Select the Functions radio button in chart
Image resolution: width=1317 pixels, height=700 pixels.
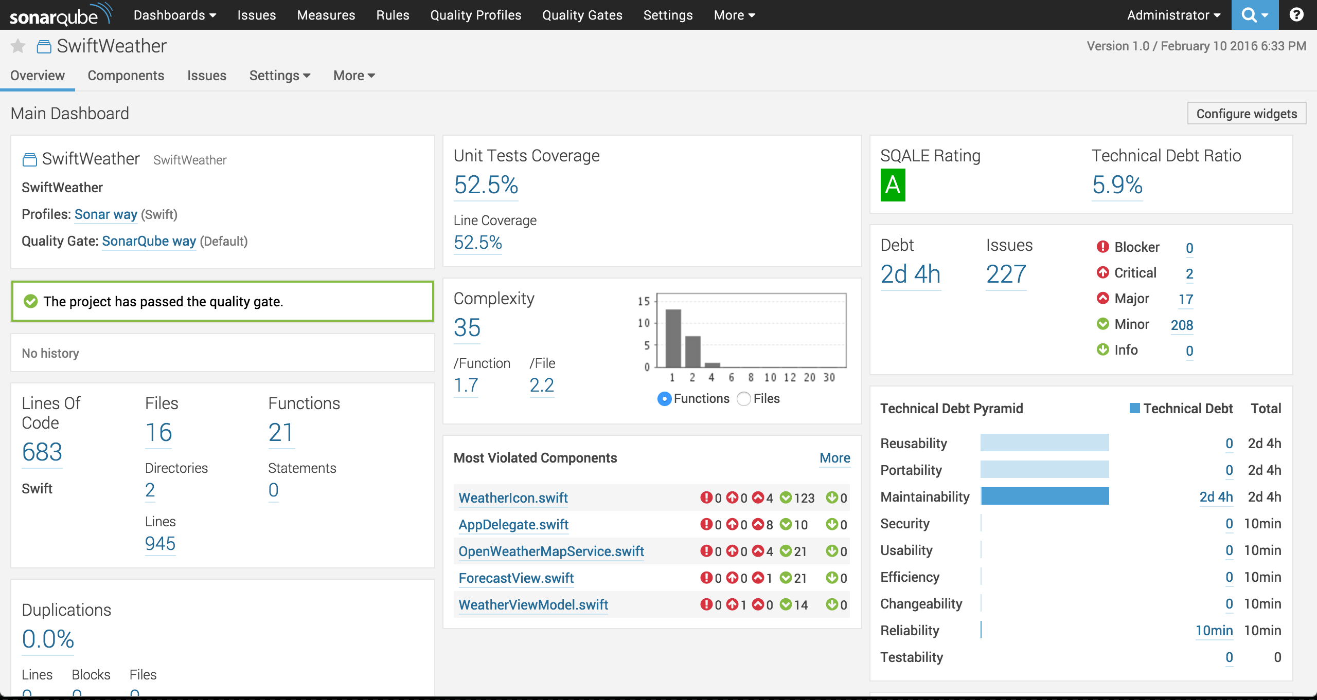(665, 400)
